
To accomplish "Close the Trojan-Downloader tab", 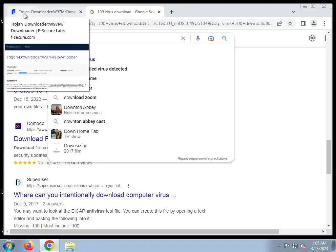I will [81, 12].
